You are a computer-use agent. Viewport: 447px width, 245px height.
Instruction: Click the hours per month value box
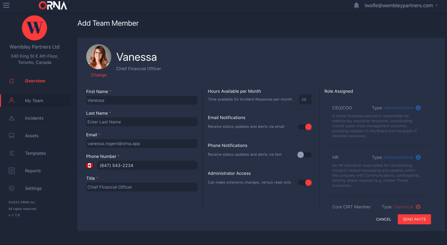pos(305,99)
